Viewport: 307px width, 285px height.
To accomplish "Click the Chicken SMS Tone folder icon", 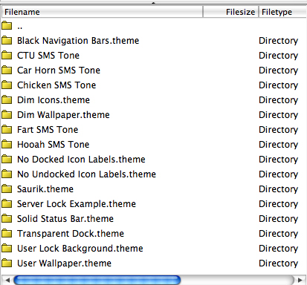I will [7, 85].
